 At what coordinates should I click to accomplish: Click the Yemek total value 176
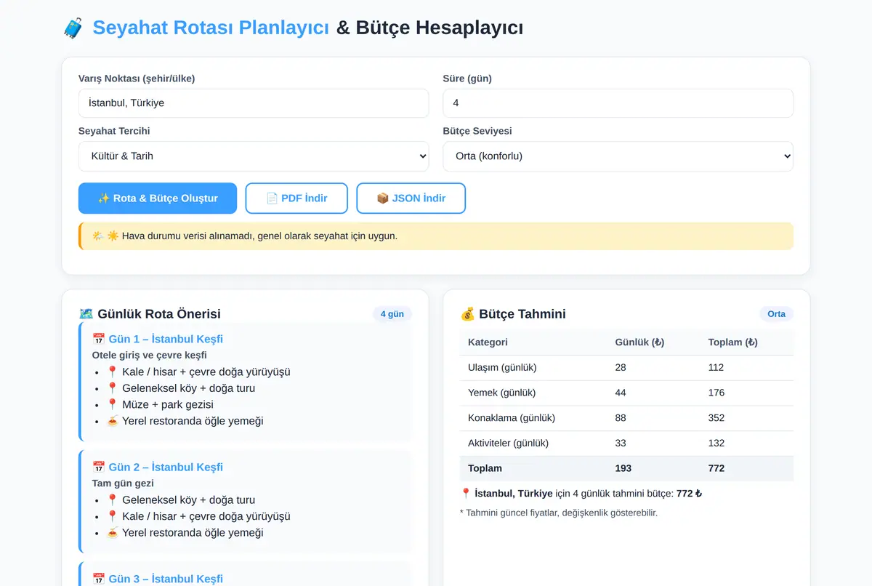pyautogui.click(x=716, y=393)
